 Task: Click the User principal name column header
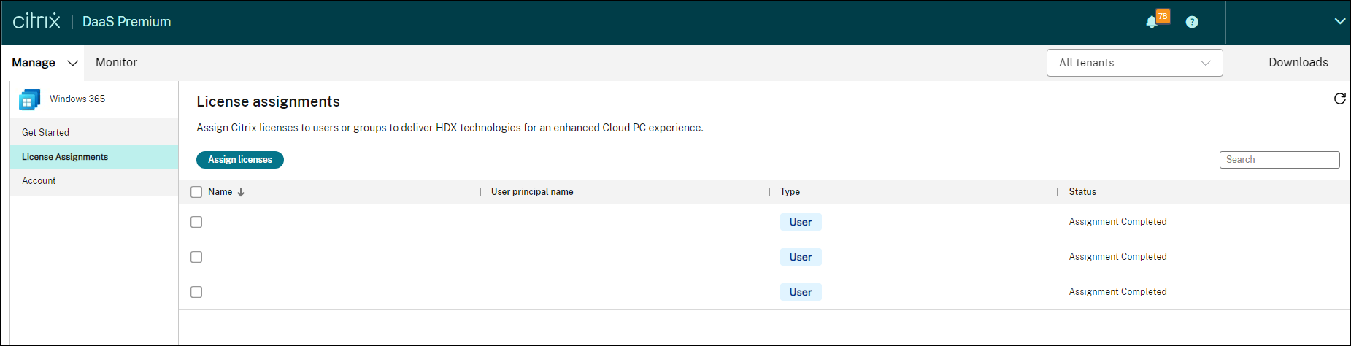pos(532,192)
